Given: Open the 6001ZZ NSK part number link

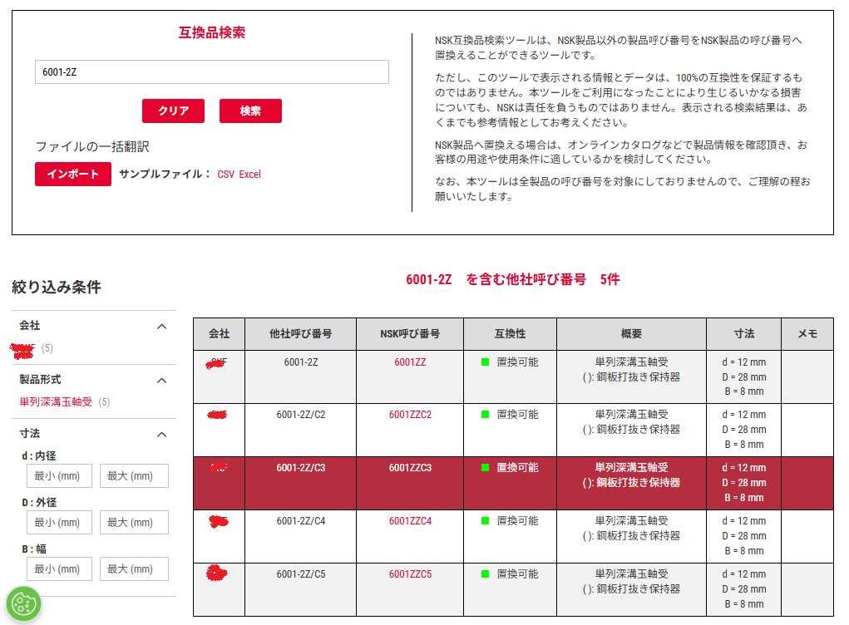Looking at the screenshot, I should tap(410, 363).
